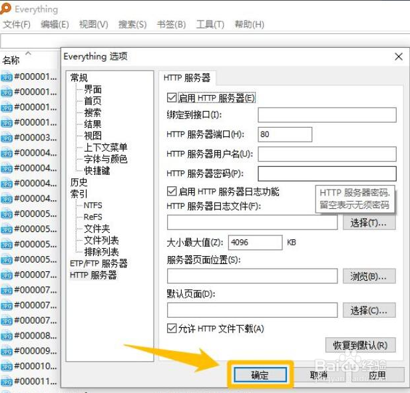Viewport: 410px width, 393px height.
Task: Click the 恢复到默认(R) button
Action: tap(361, 345)
